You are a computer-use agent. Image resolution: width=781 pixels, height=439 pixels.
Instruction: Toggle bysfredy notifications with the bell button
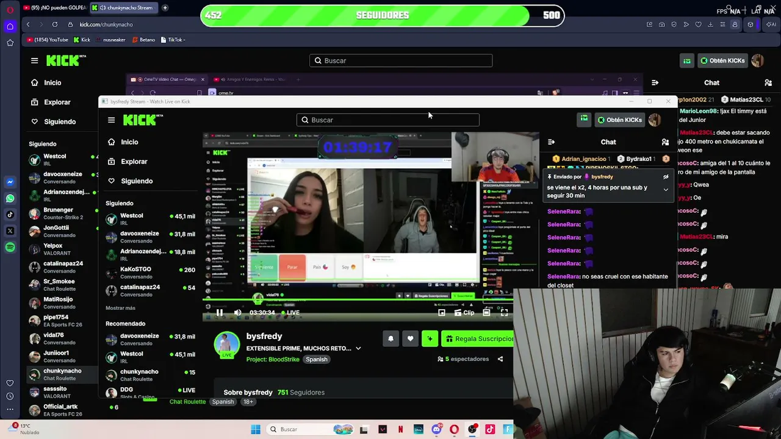coord(390,338)
